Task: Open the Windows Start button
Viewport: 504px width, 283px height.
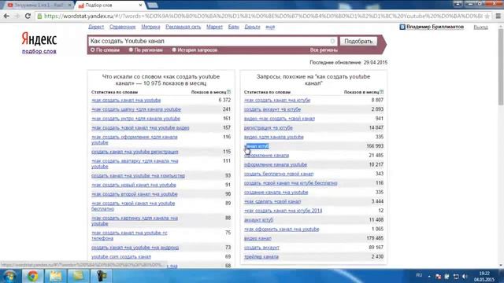Action: [x=9, y=276]
